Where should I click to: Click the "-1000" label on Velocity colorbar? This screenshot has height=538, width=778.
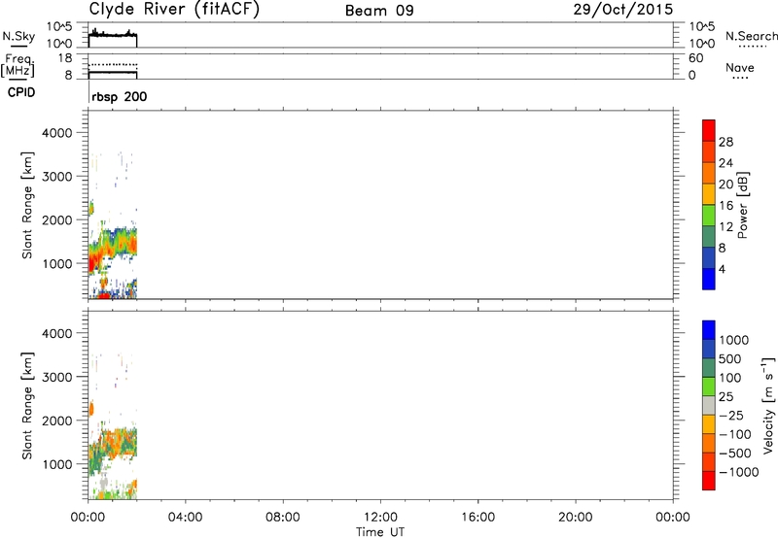739,472
